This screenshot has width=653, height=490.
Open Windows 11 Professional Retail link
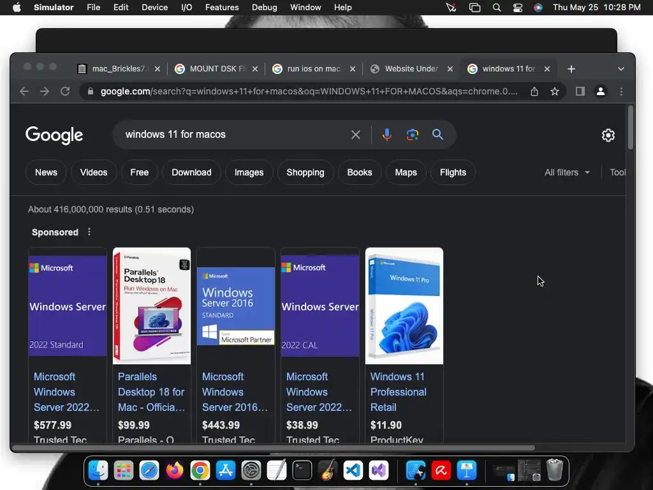[x=399, y=392]
